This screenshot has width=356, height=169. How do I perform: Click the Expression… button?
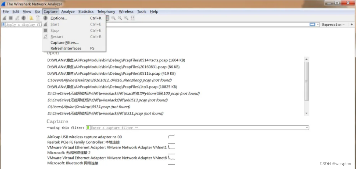point(333,24)
